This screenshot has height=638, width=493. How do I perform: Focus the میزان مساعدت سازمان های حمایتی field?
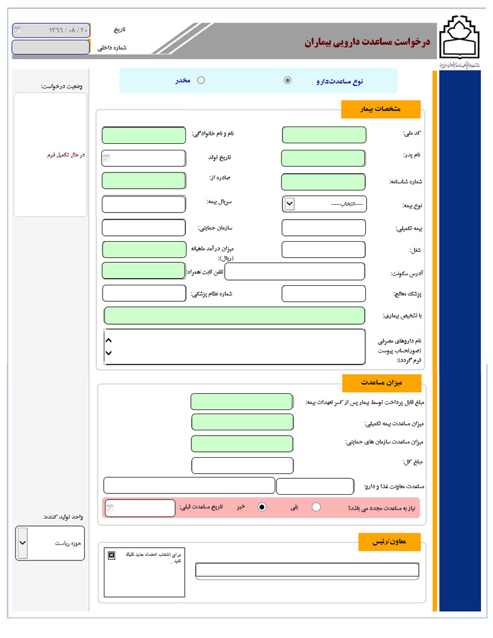click(x=242, y=444)
